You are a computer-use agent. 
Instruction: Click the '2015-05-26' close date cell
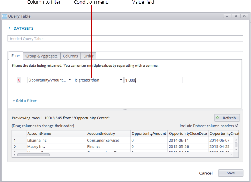188,147
